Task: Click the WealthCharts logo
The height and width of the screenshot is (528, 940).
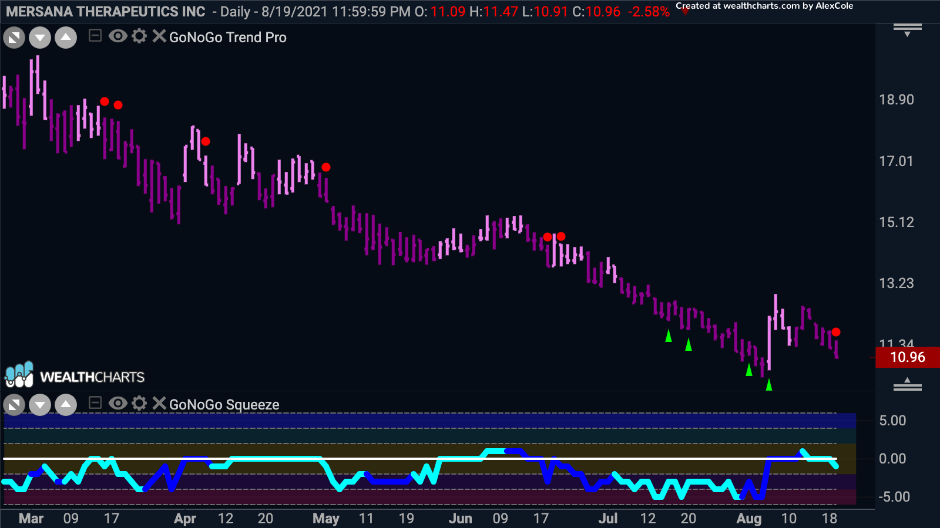Action: (x=75, y=375)
